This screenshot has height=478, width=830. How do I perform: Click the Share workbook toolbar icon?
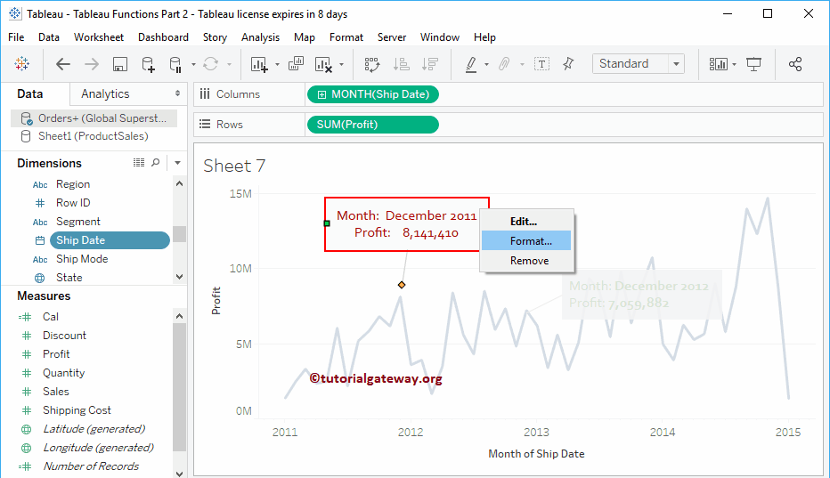pyautogui.click(x=795, y=64)
